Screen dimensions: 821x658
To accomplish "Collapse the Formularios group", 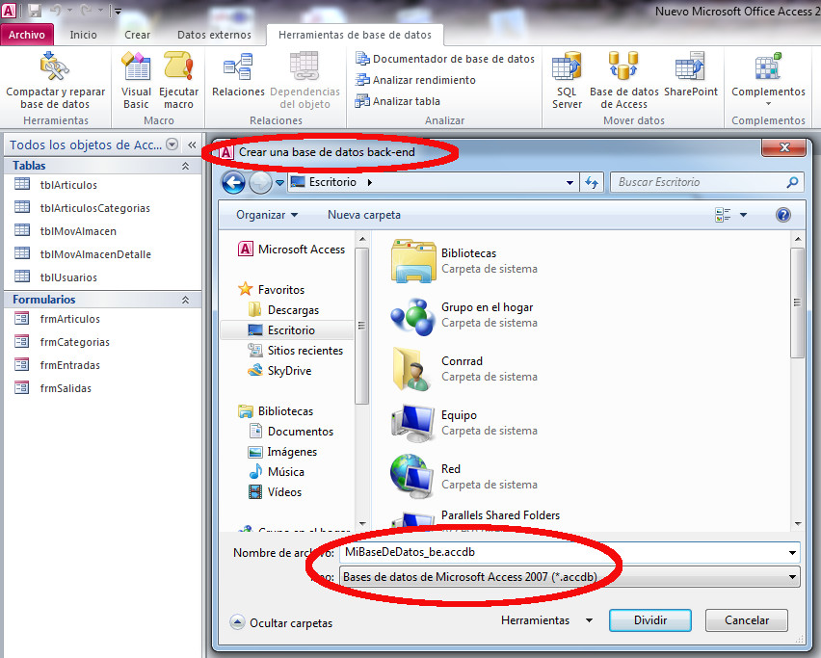I will [x=185, y=300].
